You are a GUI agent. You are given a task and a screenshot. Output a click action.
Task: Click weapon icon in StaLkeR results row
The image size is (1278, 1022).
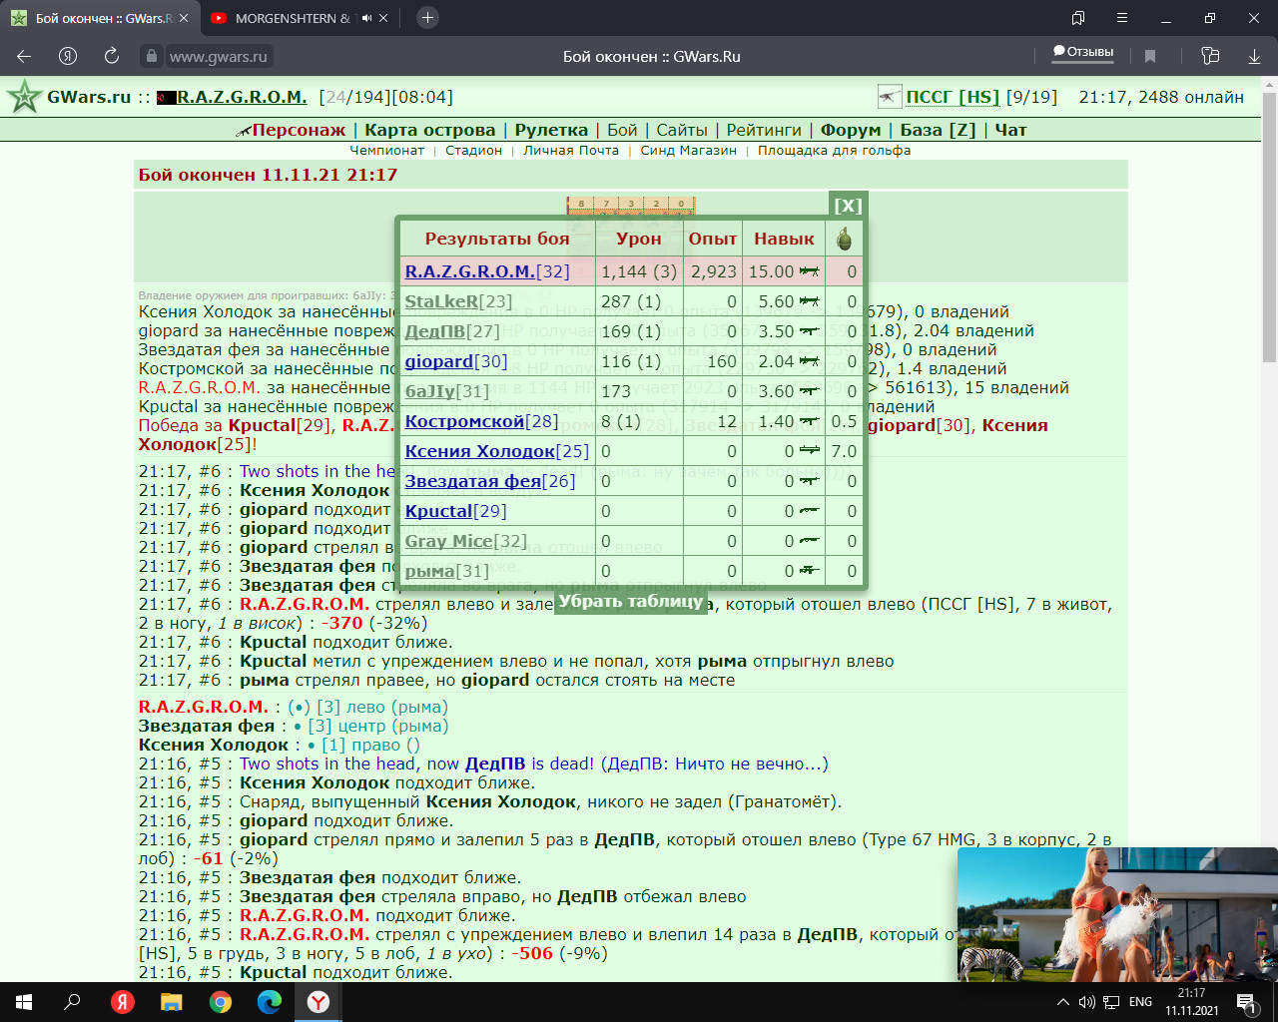(809, 301)
